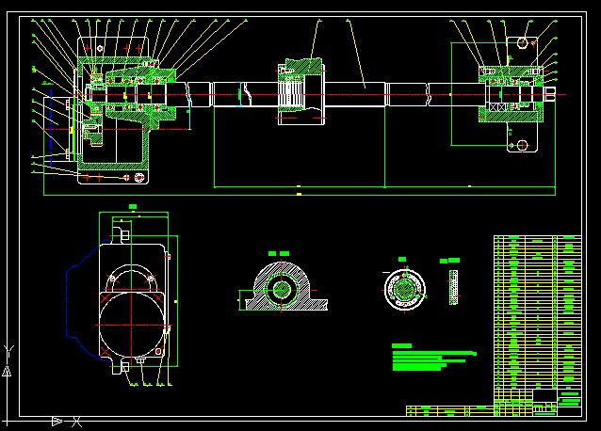Viewport: 601px width, 431px height.
Task: Click the green technical notes text block
Action: coord(429,357)
